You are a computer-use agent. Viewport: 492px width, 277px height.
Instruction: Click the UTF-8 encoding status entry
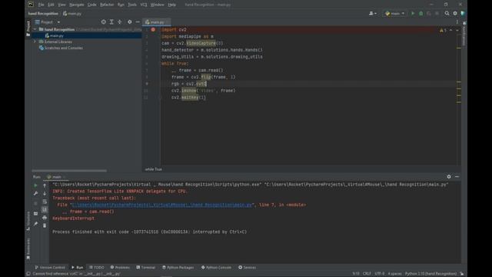coord(379,274)
